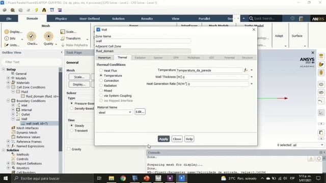Open Chrome from taskbar
Image resolution: width=326 pixels, height=183 pixels.
123,178
